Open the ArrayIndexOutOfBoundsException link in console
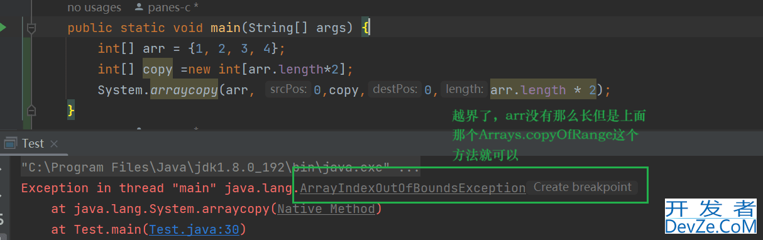Viewport: 763px width, 240px height. click(413, 188)
